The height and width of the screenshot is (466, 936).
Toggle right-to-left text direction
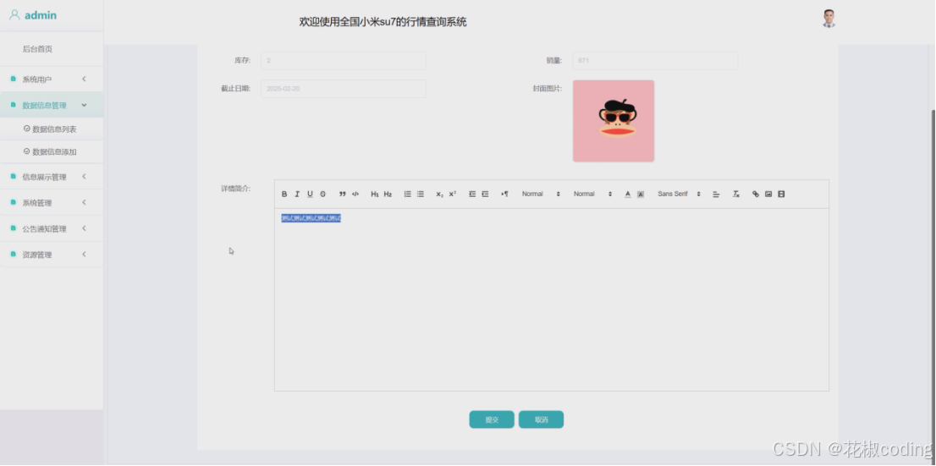pos(504,194)
